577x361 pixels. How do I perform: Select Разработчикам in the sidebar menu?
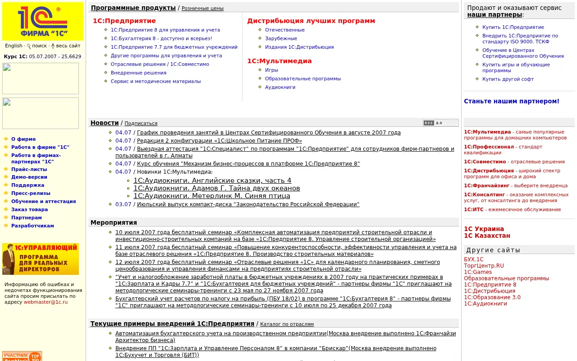[32, 226]
